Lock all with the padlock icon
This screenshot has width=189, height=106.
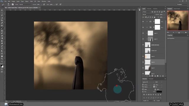[x=155, y=17]
